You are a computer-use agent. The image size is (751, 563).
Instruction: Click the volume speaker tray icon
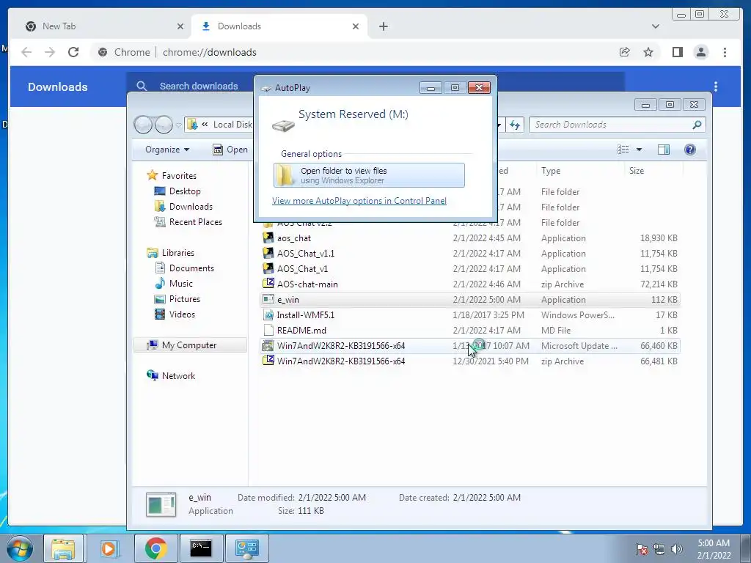pos(676,548)
